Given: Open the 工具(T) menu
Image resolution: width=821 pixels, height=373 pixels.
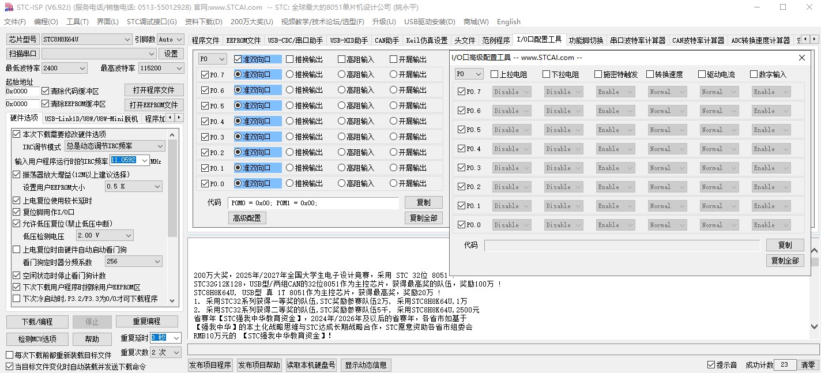Looking at the screenshot, I should coord(77,22).
